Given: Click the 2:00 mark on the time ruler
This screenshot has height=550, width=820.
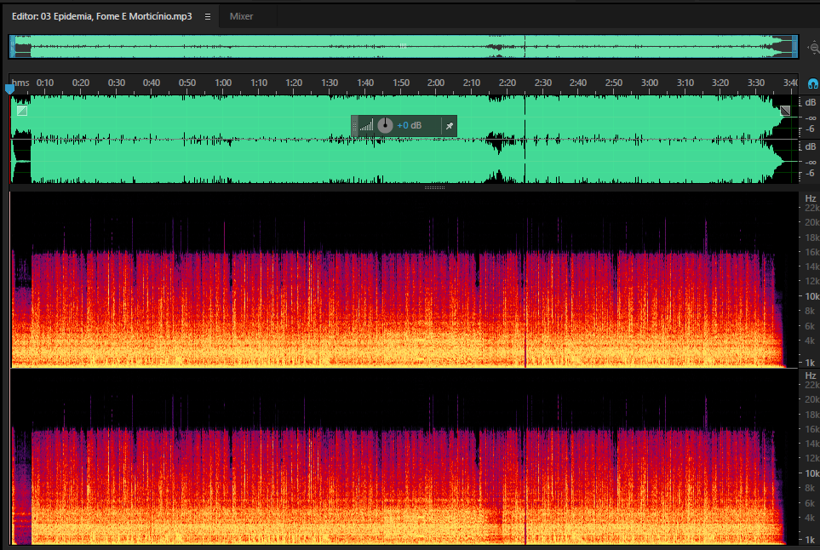Looking at the screenshot, I should coord(436,83).
